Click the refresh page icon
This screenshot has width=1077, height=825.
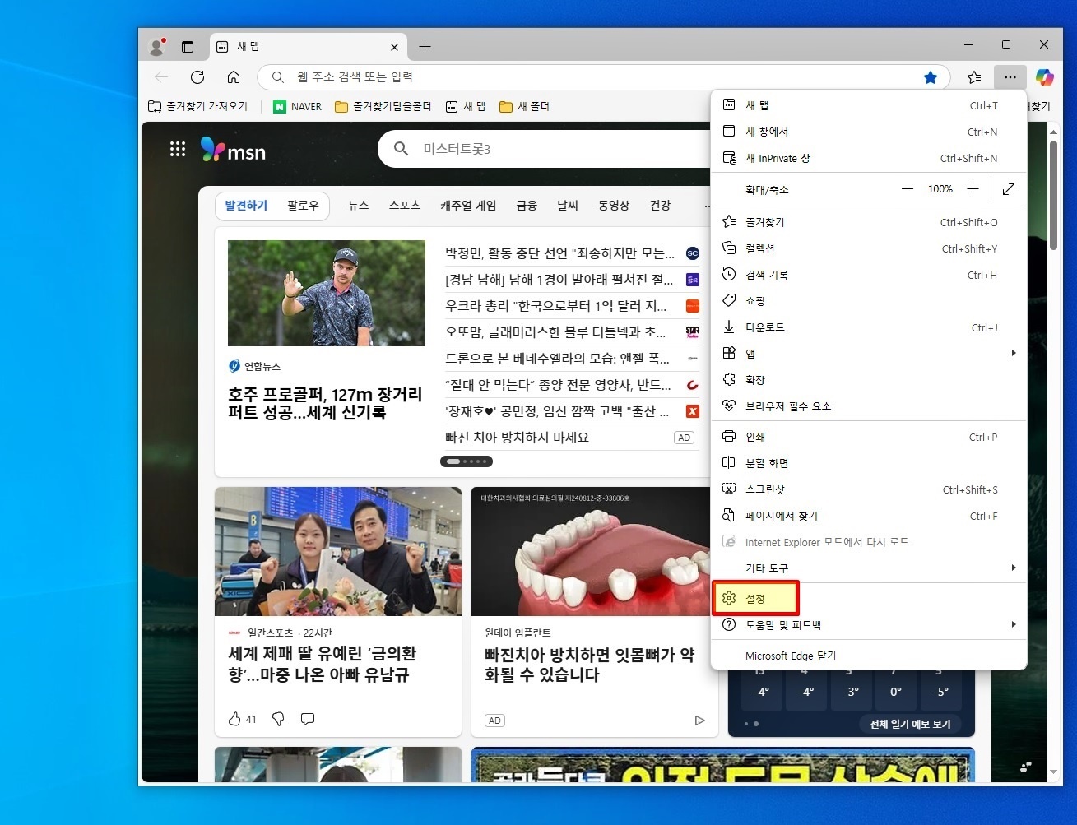[x=197, y=77]
